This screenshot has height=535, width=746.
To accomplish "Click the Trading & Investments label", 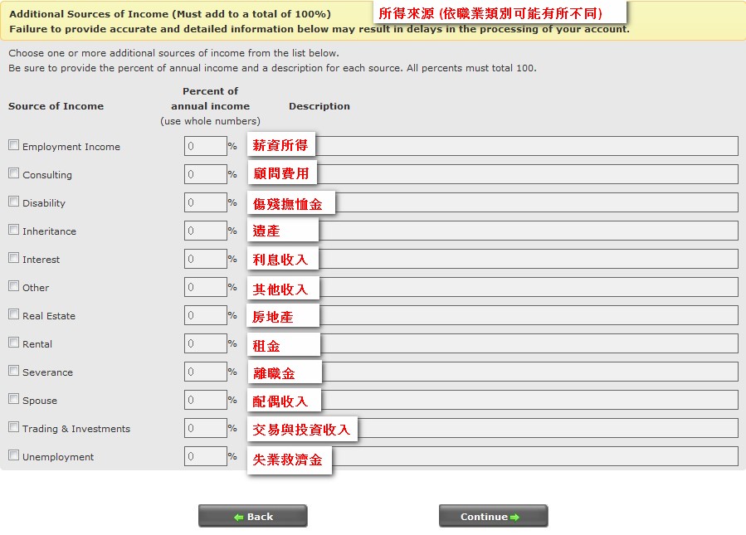I will (76, 429).
